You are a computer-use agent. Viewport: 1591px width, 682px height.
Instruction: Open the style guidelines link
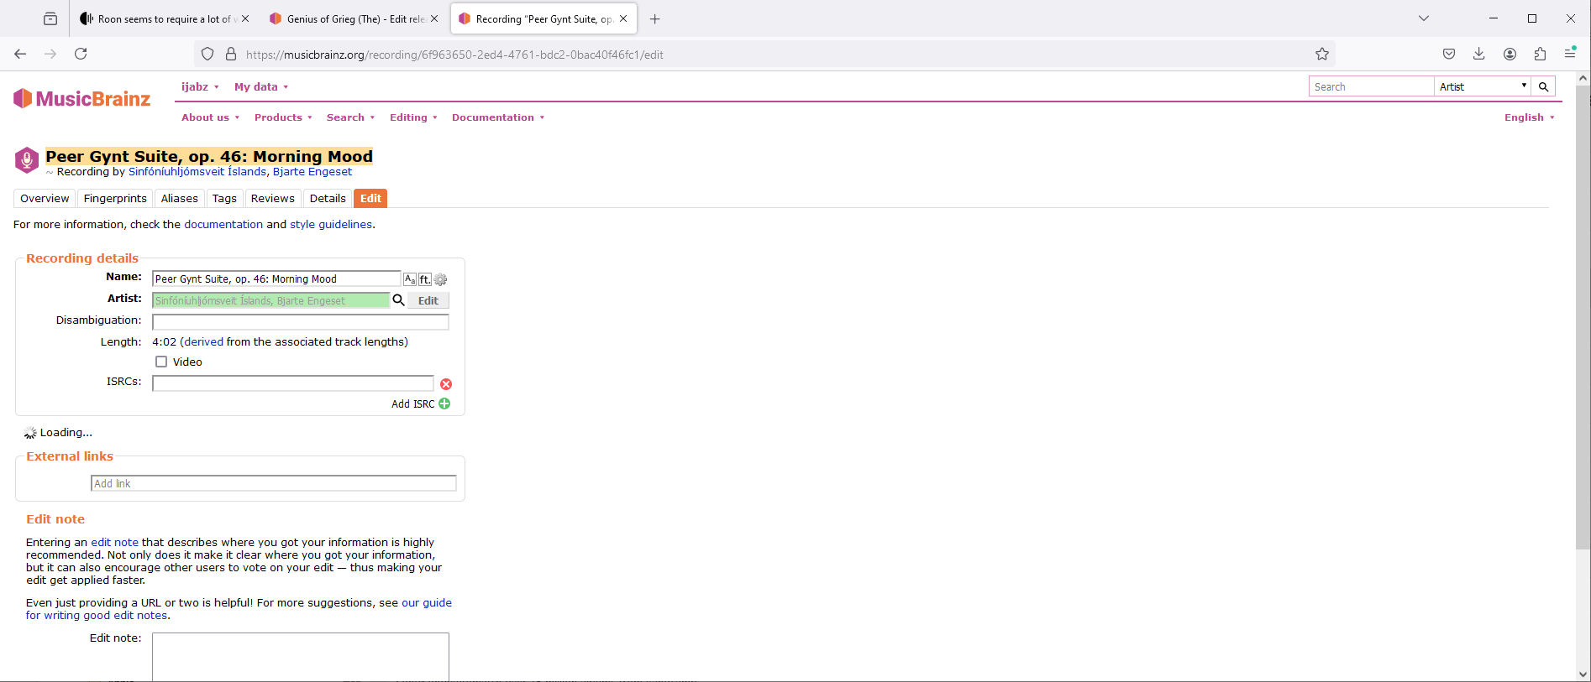pyautogui.click(x=331, y=225)
